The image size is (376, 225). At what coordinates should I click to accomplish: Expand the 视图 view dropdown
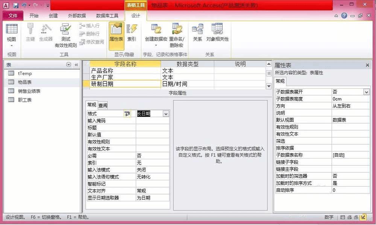click(12, 45)
